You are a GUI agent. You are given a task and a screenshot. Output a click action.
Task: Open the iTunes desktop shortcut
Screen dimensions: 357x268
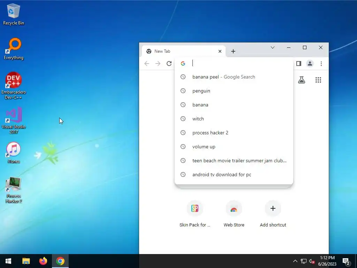tap(14, 152)
